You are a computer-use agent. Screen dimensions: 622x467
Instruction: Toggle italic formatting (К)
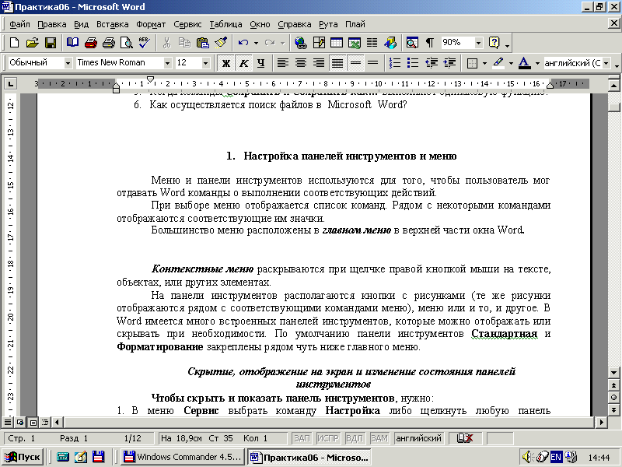pos(243,63)
